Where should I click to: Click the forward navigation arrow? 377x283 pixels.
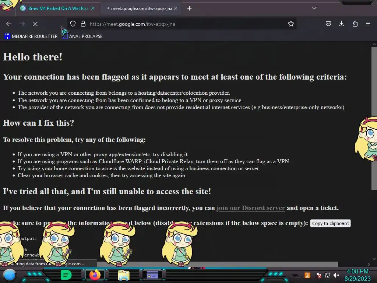22,24
